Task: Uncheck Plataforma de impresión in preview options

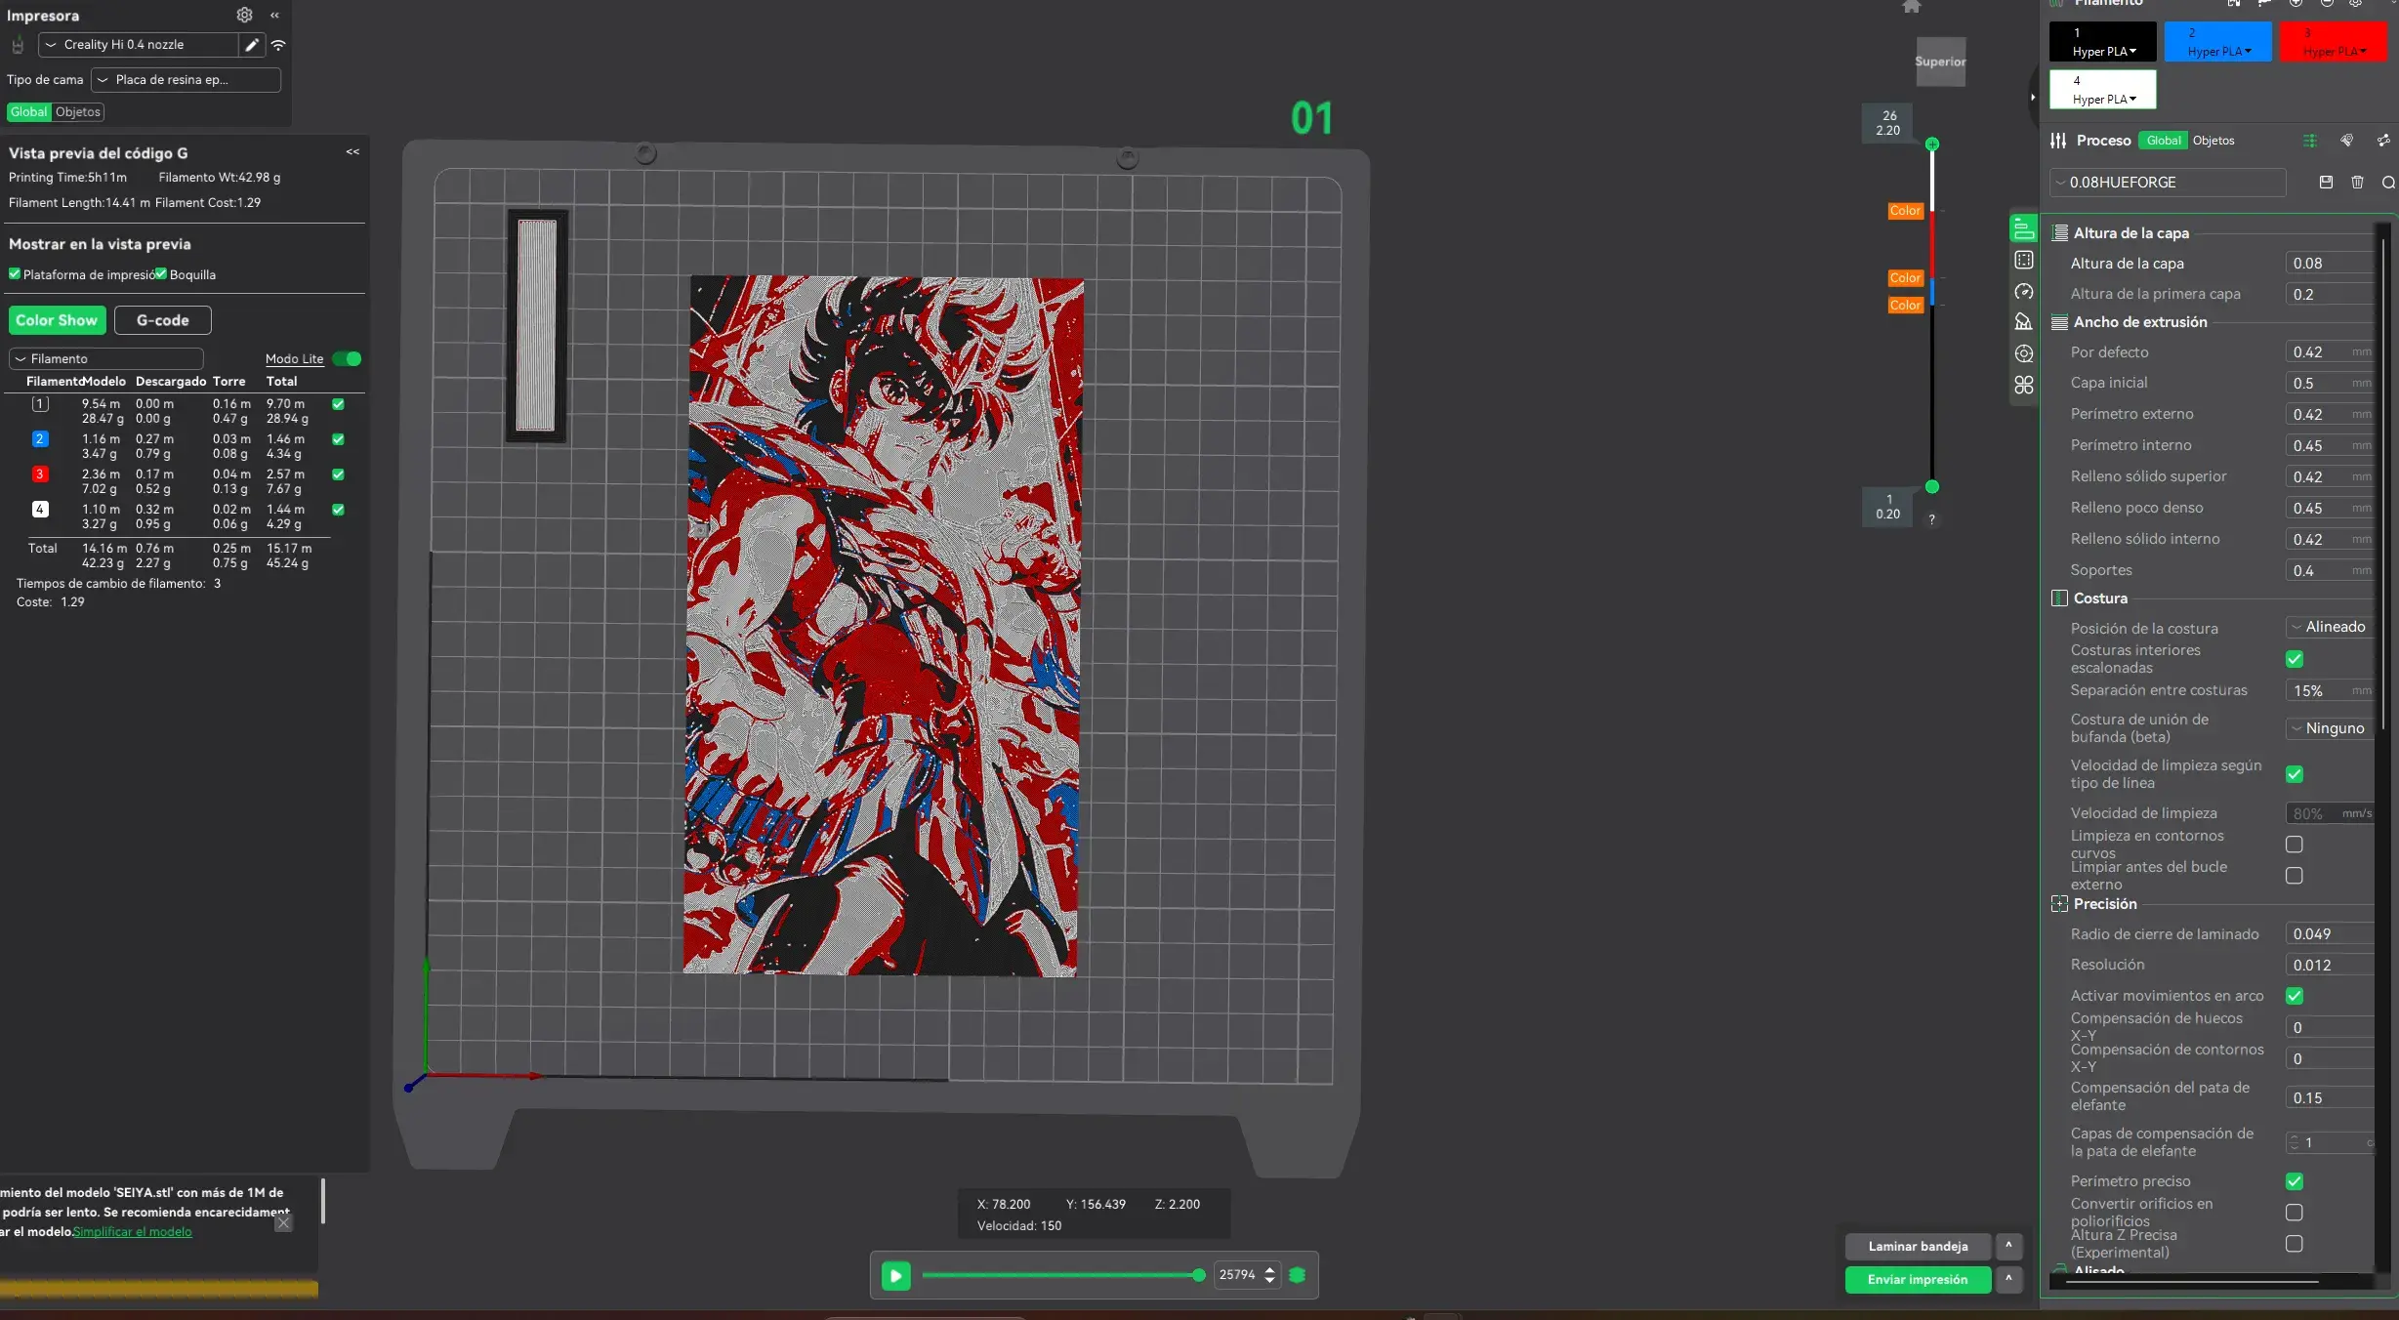Action: point(15,274)
